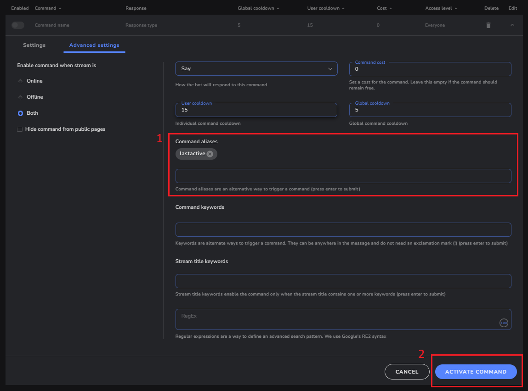
Task: Toggle the command Enabled switch
Action: coord(18,25)
